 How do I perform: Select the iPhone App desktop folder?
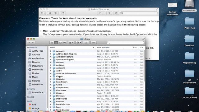click(x=189, y=23)
